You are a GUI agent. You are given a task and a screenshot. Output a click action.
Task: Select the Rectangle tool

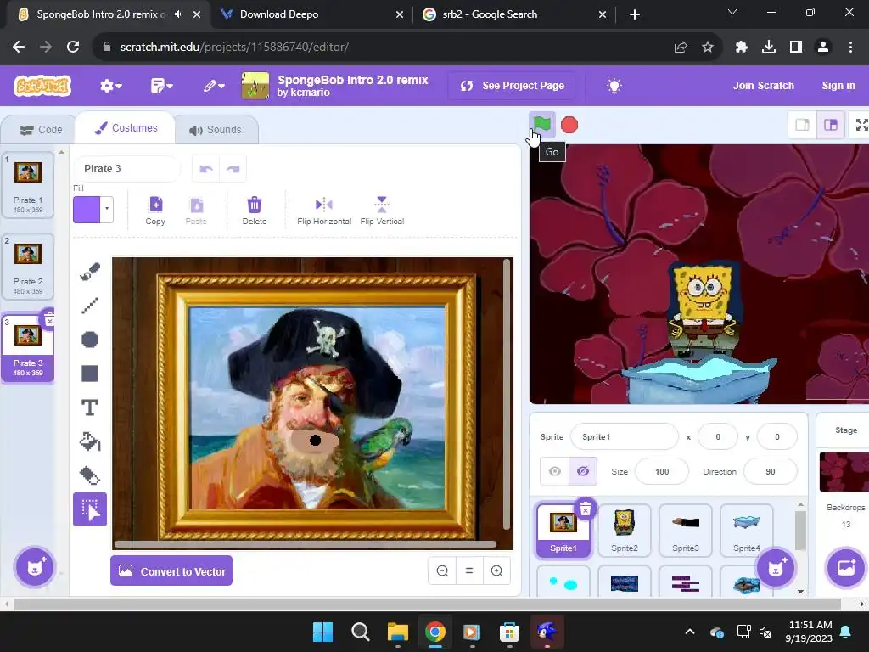(x=90, y=374)
